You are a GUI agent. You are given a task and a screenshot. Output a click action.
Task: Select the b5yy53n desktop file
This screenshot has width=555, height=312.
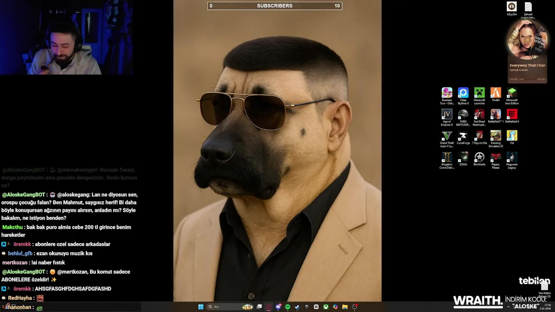pyautogui.click(x=512, y=9)
